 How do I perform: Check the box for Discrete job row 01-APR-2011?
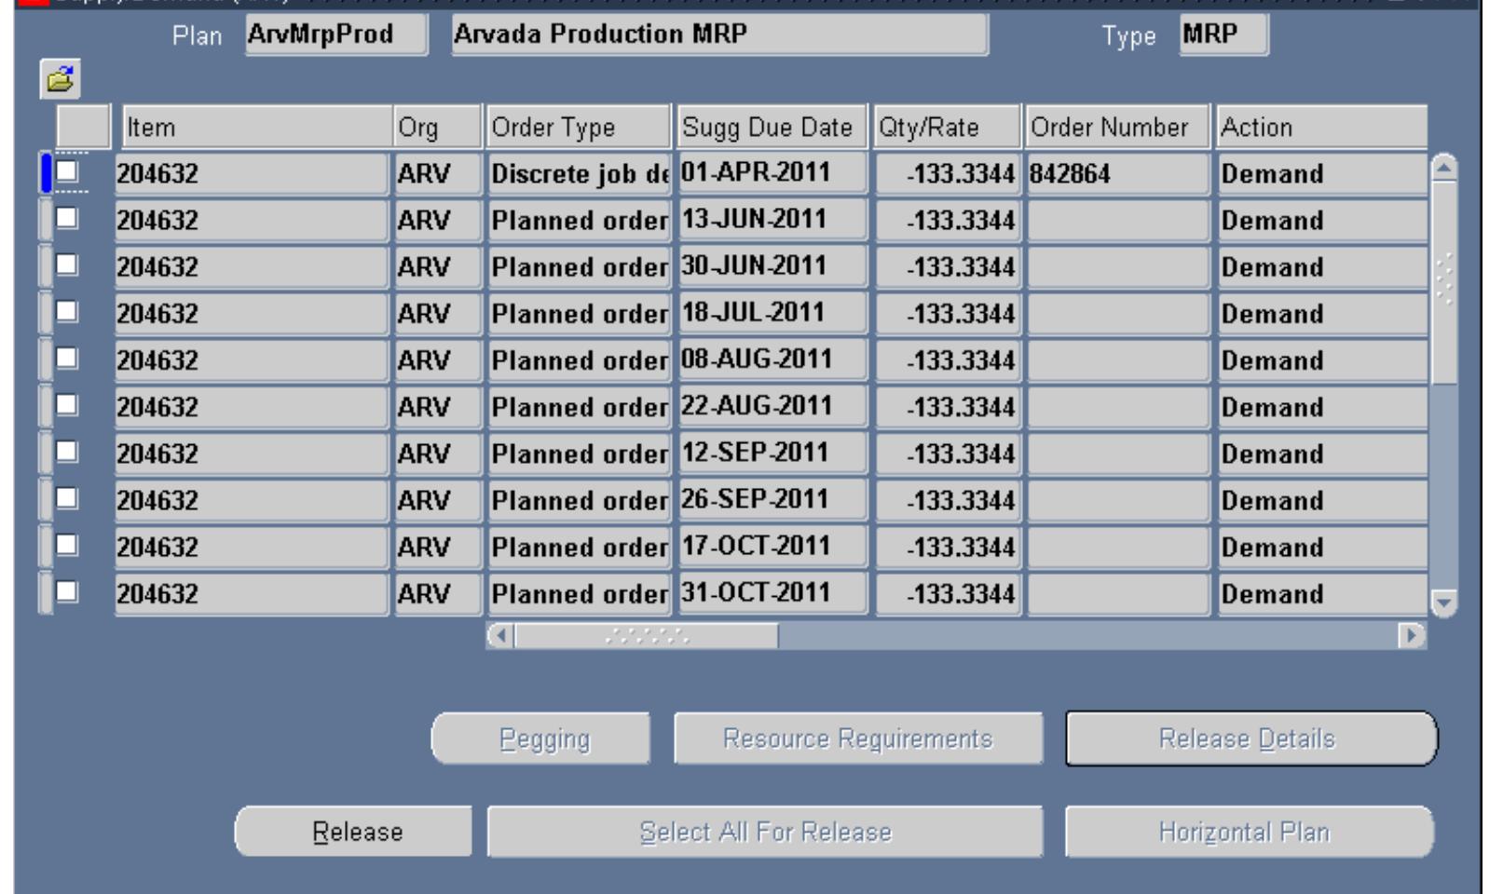[67, 171]
